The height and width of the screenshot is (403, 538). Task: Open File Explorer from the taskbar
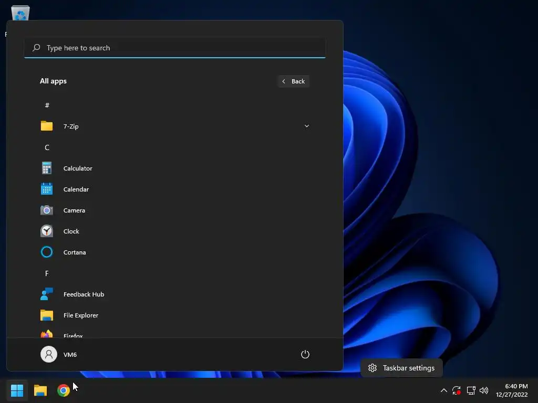point(40,390)
